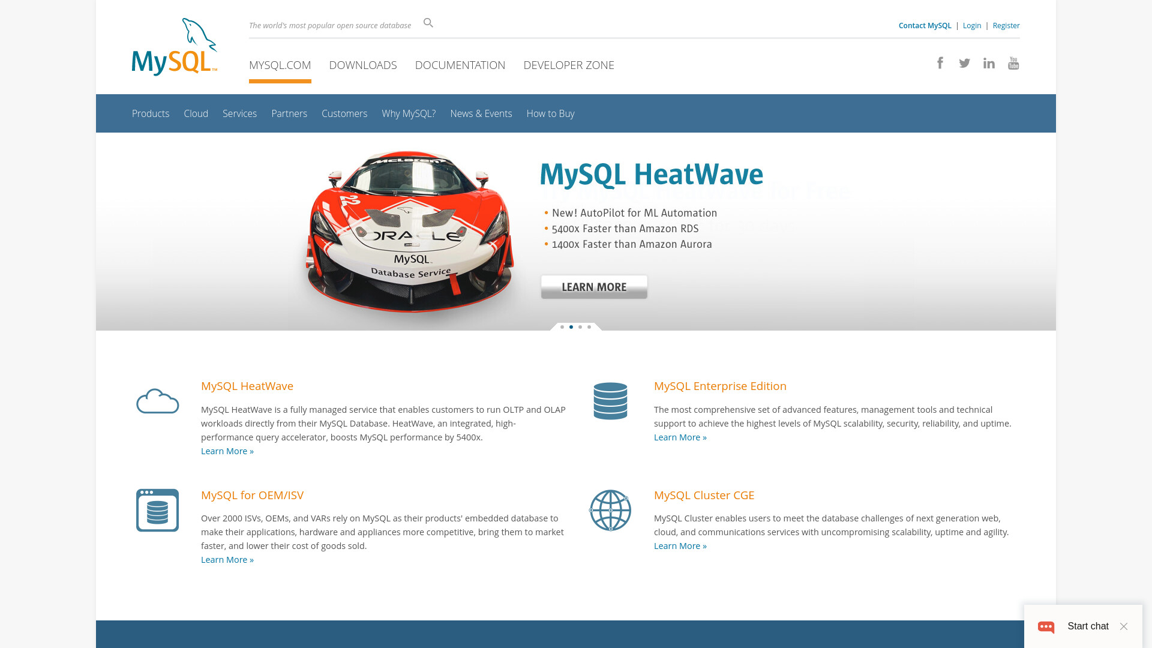Open the MySQL LinkedIn icon
This screenshot has height=648, width=1152.
click(x=989, y=63)
